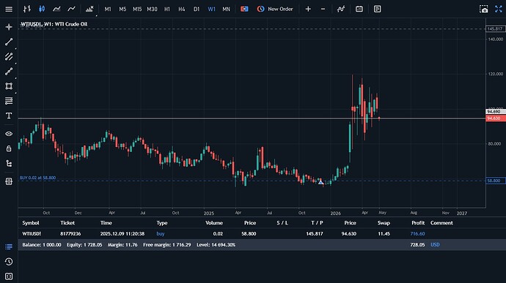This screenshot has height=283, width=506.
Task: Click the Comment column header
Action: pos(441,223)
